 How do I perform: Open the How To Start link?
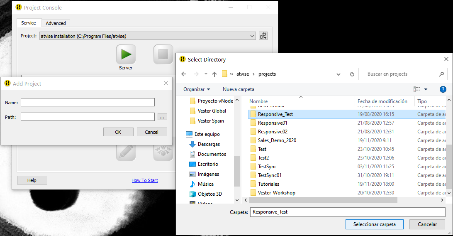(145, 180)
